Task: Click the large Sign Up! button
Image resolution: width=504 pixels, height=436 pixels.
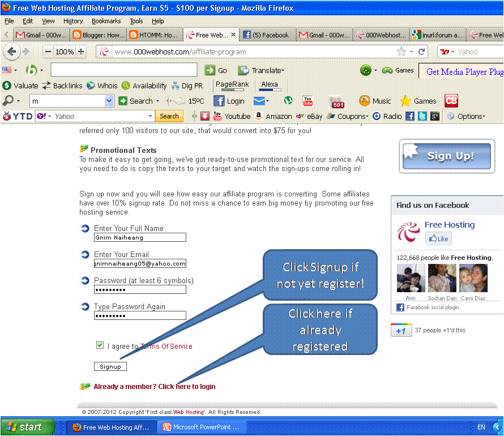Action: [x=447, y=156]
